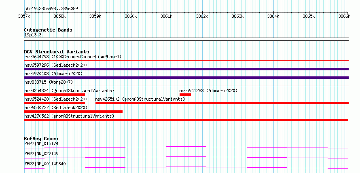This screenshot has width=360, height=173.
Task: Open gene transcript ZFR2|NR_027149 label
Action: [x=41, y=154]
